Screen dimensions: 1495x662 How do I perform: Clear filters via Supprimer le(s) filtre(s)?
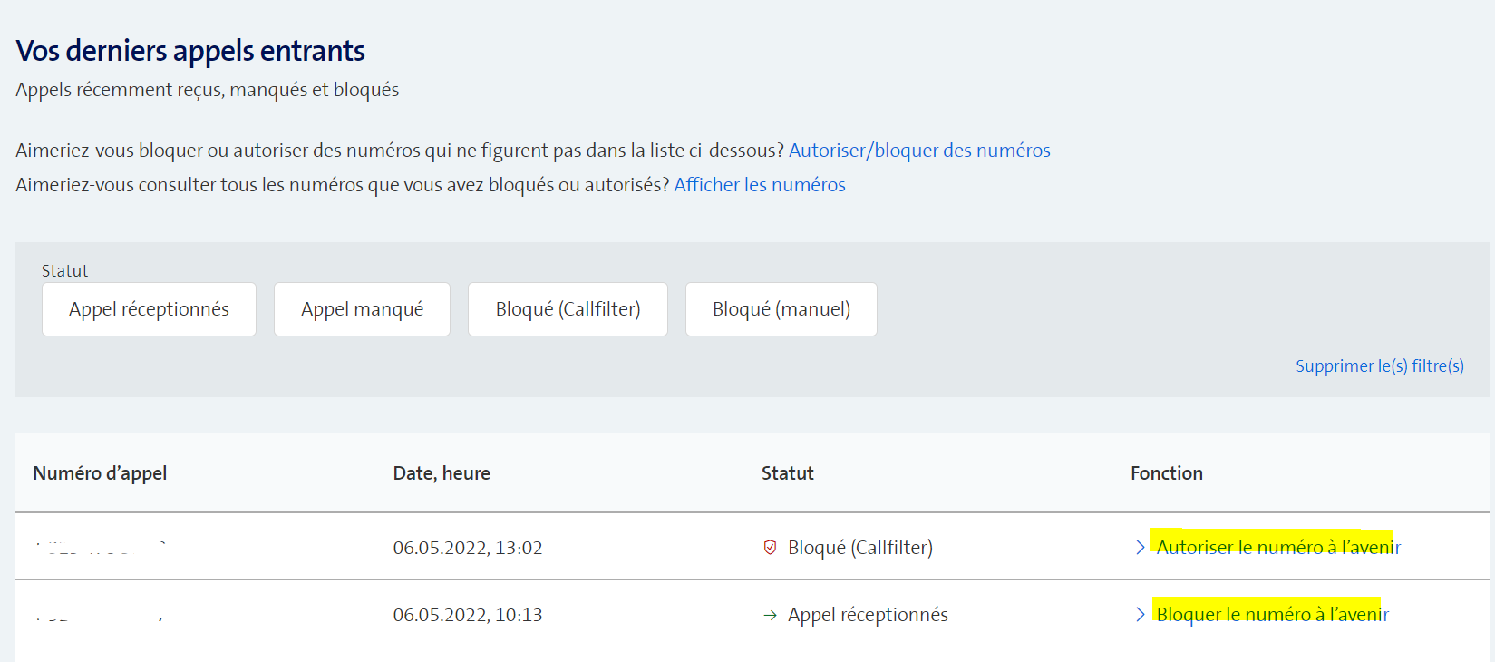click(1379, 365)
